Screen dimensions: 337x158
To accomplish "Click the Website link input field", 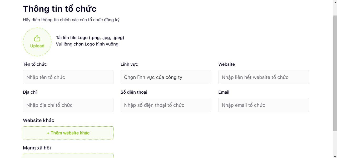I will tap(264, 77).
